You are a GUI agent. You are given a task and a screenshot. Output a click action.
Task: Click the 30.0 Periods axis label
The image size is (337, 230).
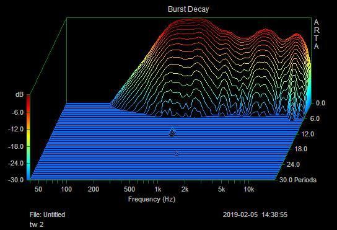point(298,180)
